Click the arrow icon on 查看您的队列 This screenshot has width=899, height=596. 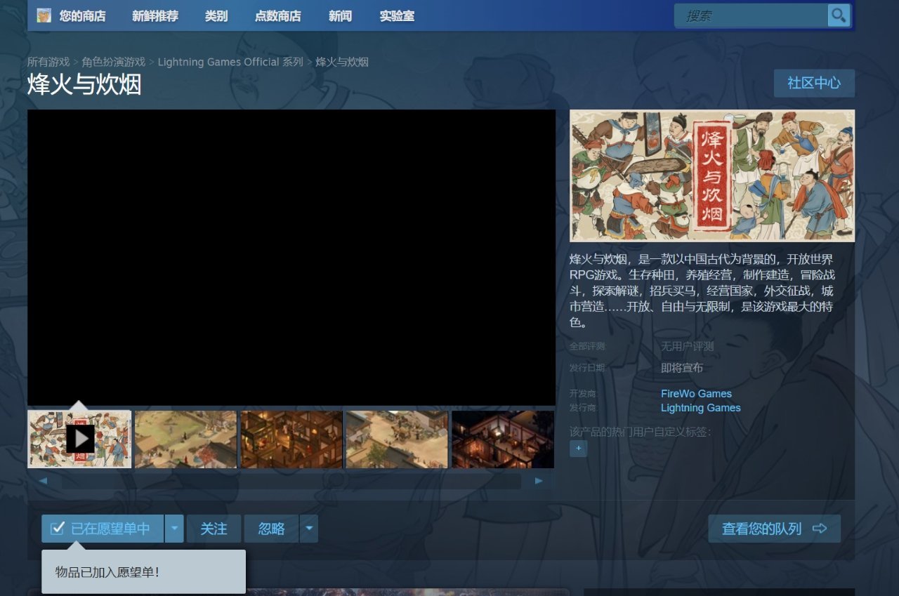pos(819,529)
